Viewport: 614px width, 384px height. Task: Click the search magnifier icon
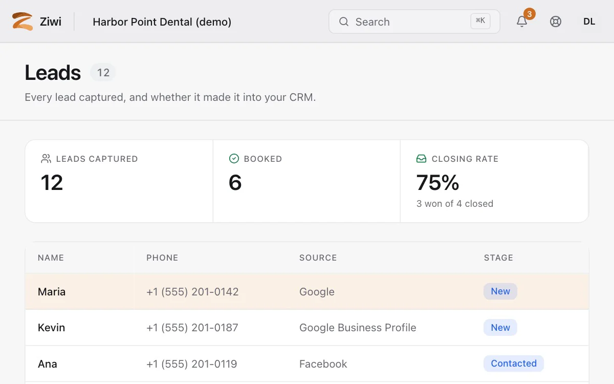point(344,22)
